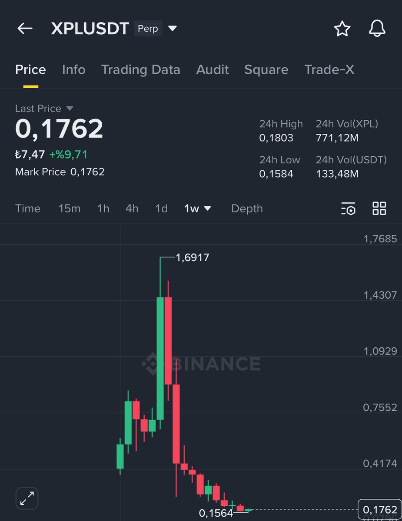Tap the large 0,1762 last price
Screen dimensions: 402x521
point(59,129)
